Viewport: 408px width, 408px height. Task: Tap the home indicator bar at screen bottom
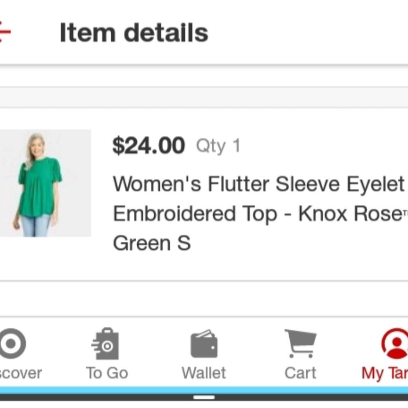click(204, 396)
